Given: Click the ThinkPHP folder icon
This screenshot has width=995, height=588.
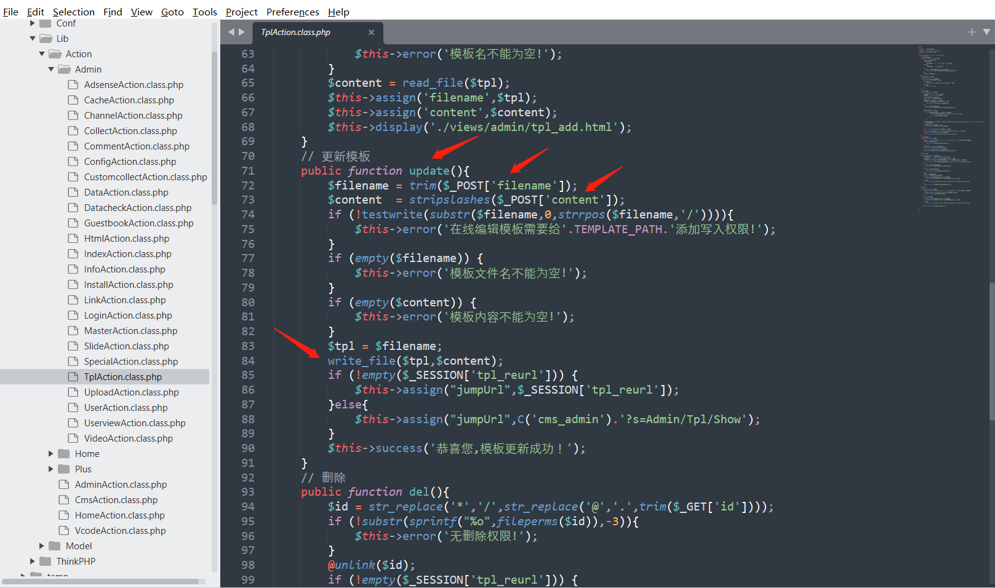Looking at the screenshot, I should coord(45,562).
